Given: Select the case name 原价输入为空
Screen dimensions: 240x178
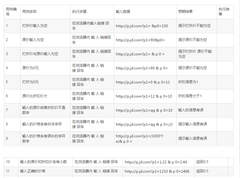Looking at the screenshot, I should [33, 40].
